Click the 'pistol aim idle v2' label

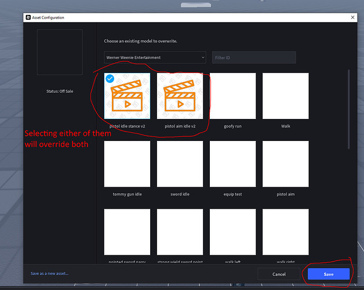(x=180, y=126)
